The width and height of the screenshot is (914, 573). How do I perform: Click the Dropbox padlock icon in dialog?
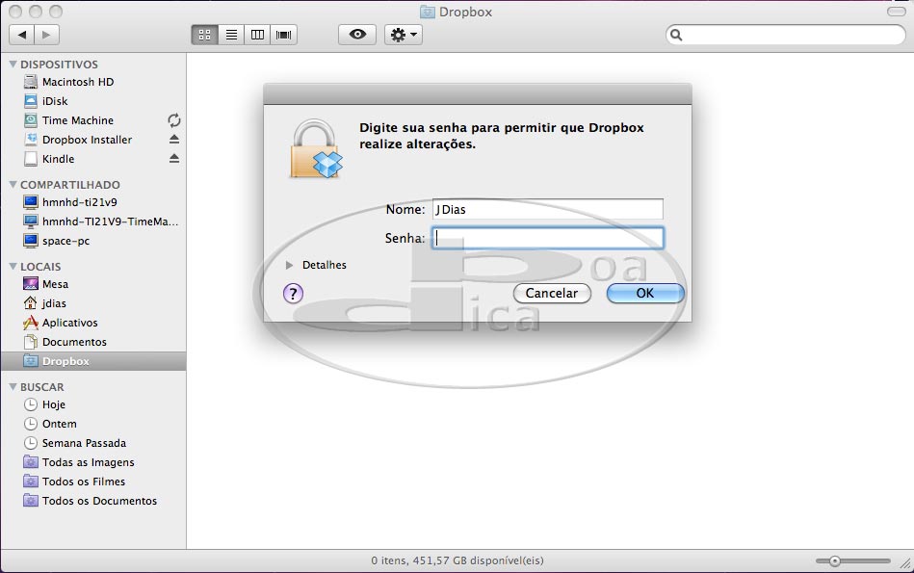[x=316, y=148]
